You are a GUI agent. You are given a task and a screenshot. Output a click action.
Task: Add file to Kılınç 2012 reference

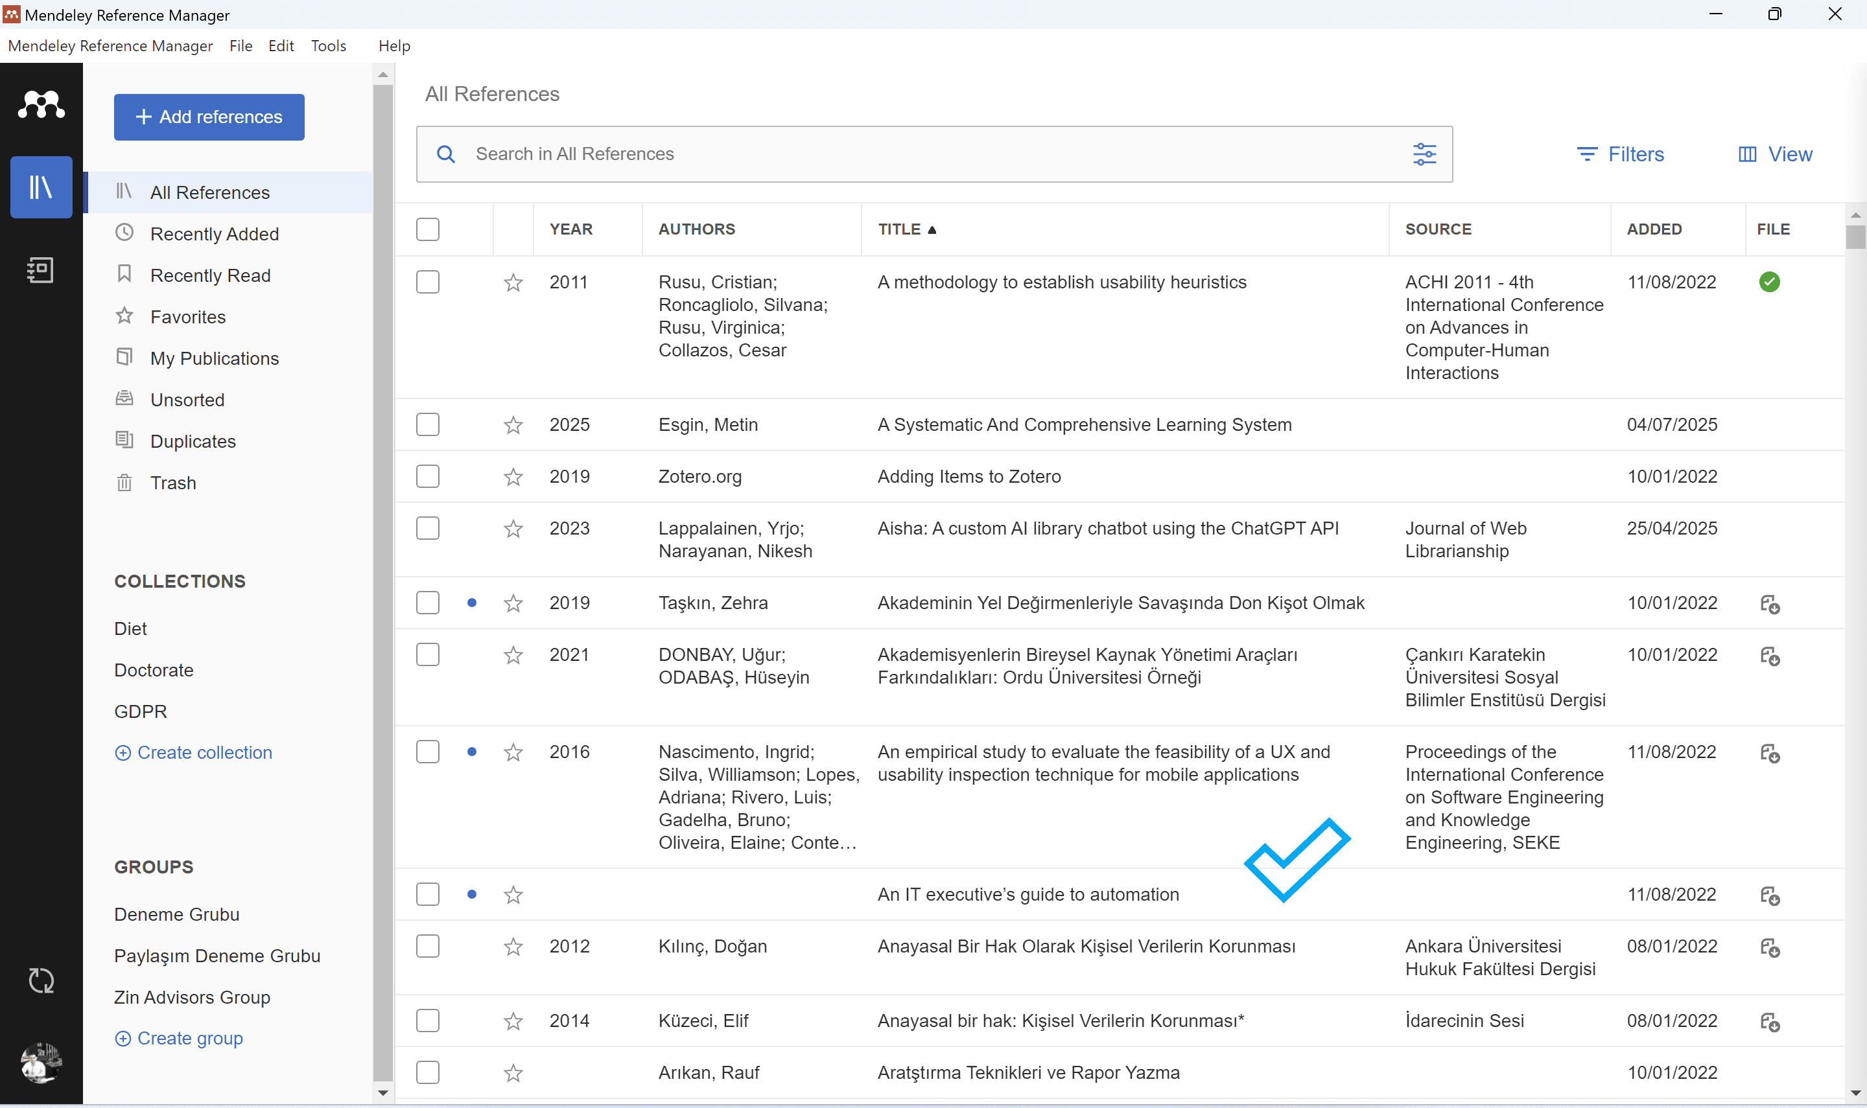coord(1770,947)
